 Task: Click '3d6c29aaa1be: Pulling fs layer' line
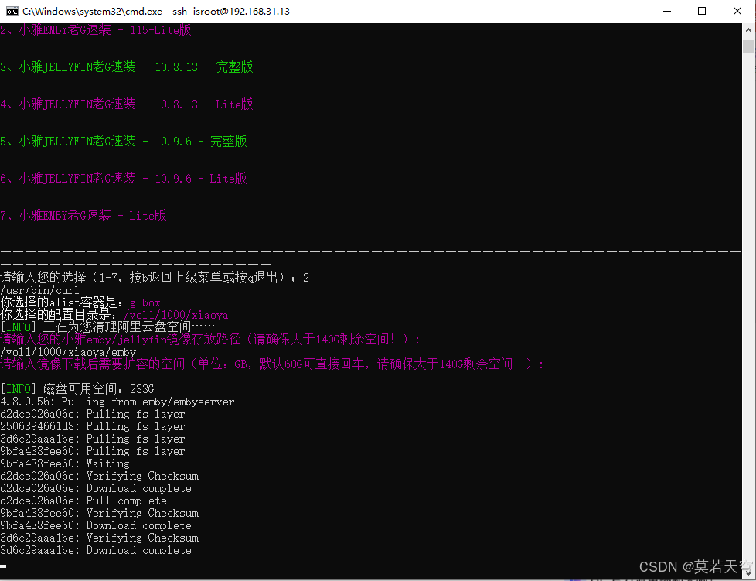93,439
